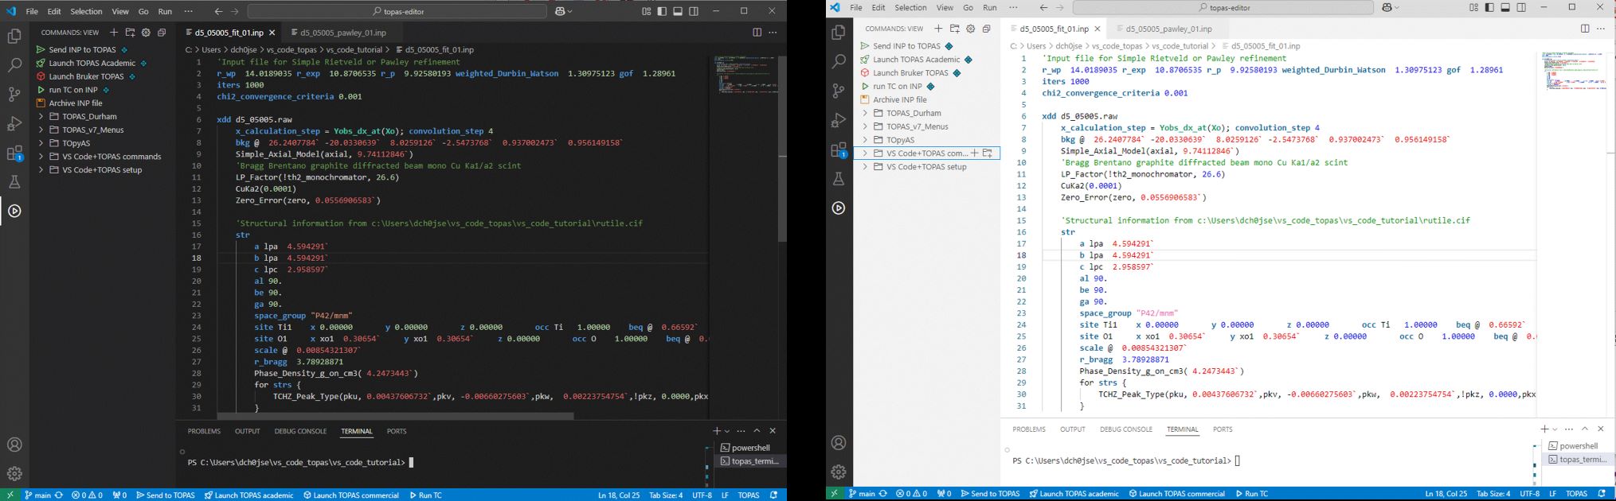Toggle Secondary Side Bar in dark window
Image resolution: width=1616 pixels, height=501 pixels.
pos(694,11)
